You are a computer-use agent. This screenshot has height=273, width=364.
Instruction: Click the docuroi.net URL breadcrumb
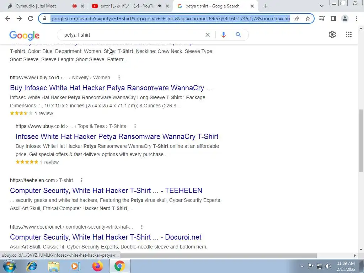[71, 227]
